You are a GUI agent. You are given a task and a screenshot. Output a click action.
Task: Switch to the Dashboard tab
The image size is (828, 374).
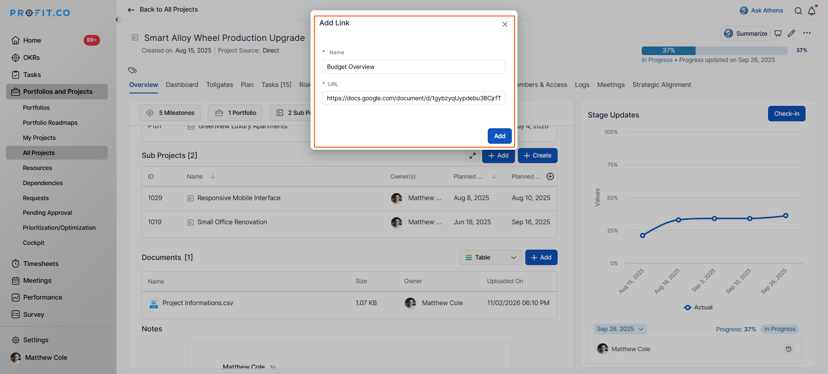pos(182,85)
